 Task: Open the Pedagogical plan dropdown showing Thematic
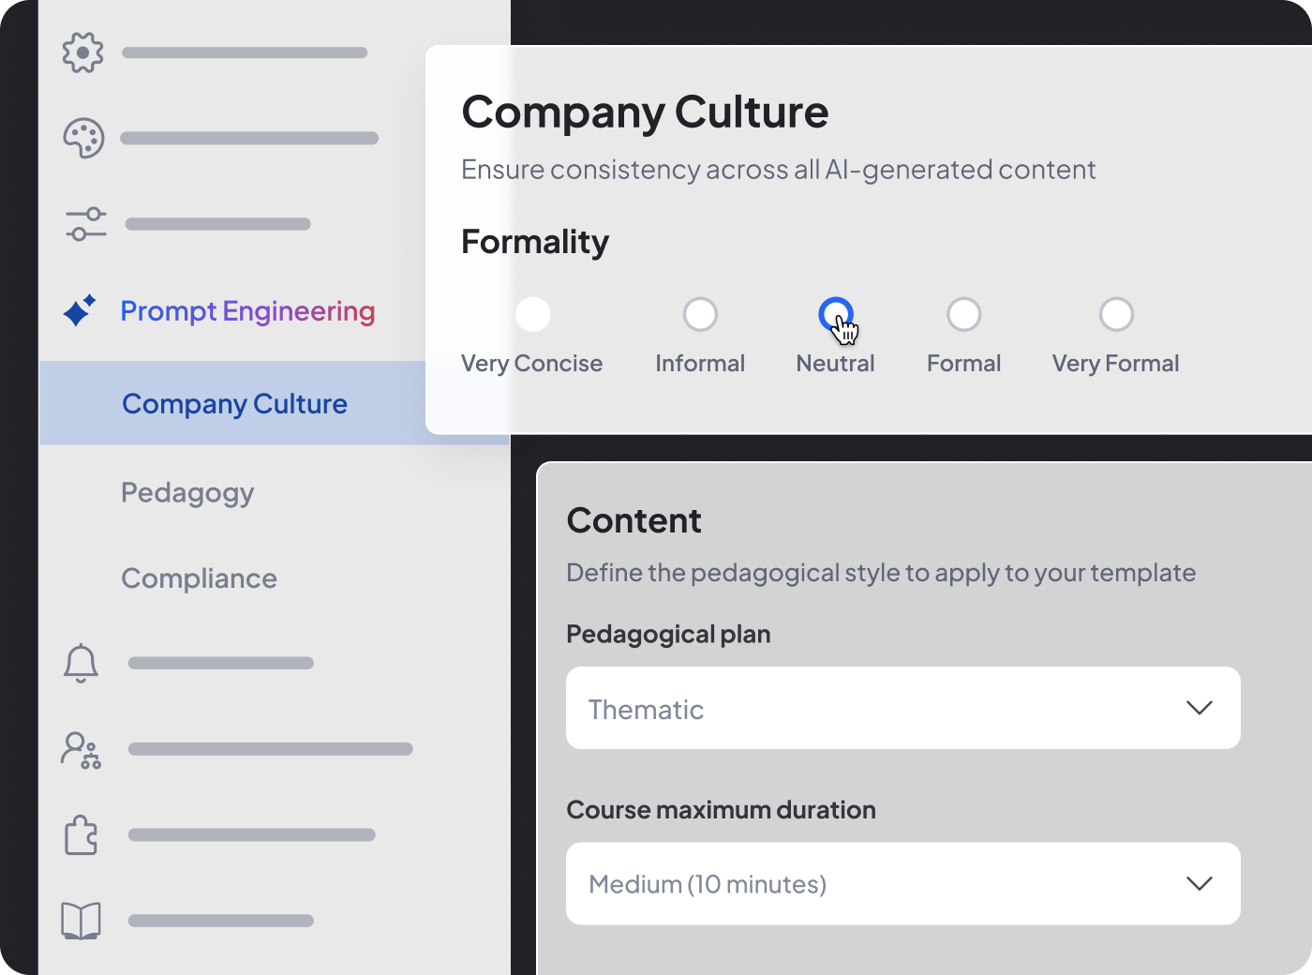[902, 708]
